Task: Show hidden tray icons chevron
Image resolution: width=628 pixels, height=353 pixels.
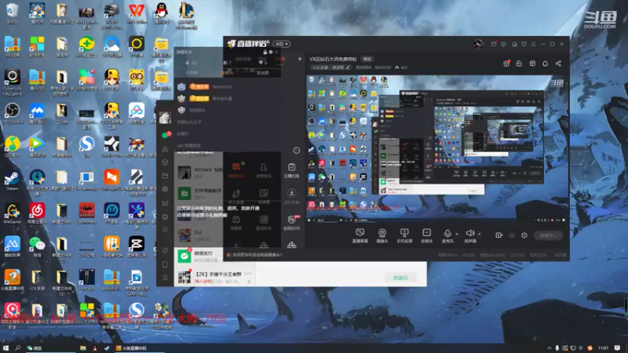Action: tap(549, 348)
